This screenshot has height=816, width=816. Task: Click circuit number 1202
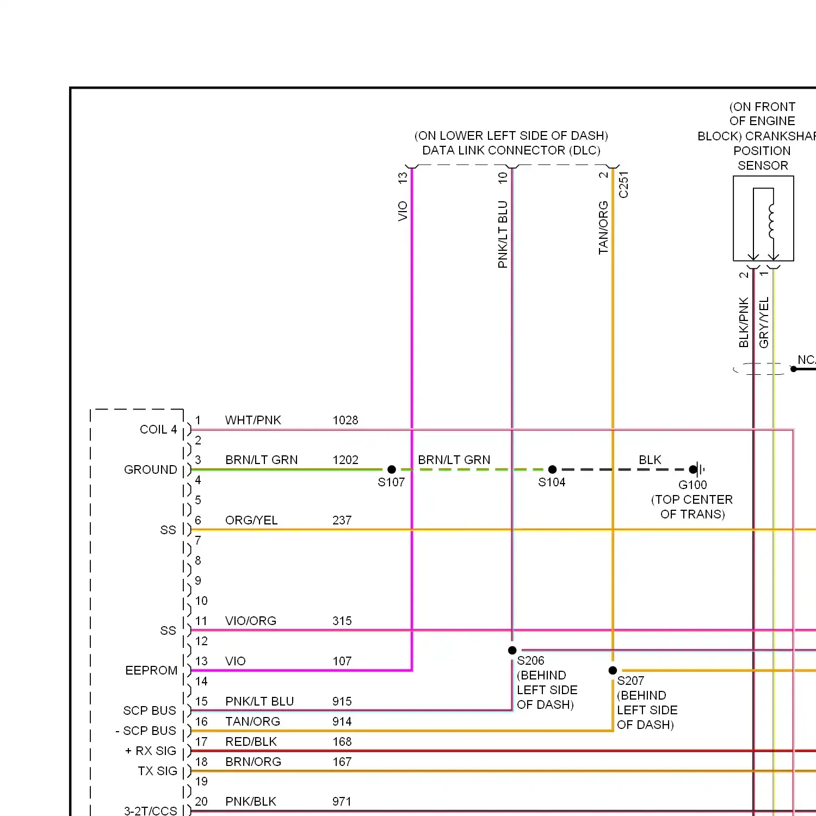[x=345, y=460]
